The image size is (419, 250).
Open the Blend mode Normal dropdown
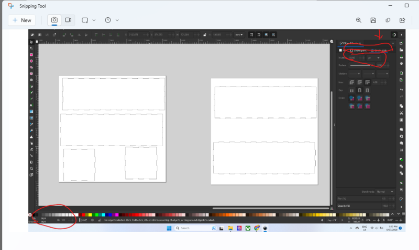(385, 192)
